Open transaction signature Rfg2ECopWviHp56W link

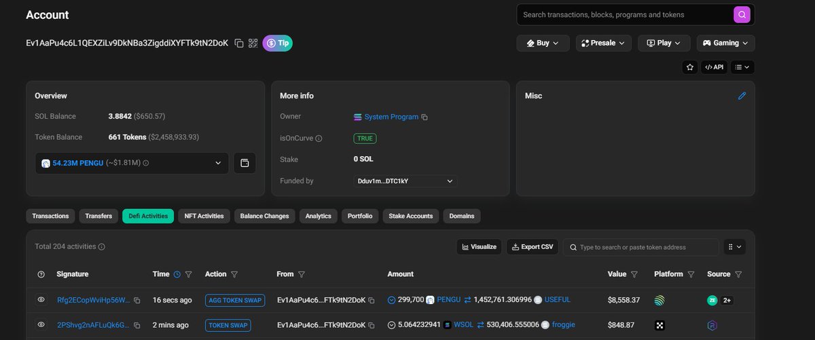pos(94,300)
